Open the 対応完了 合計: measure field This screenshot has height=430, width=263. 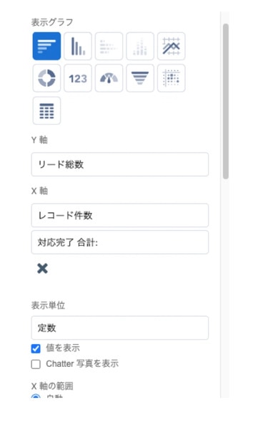[x=120, y=242]
